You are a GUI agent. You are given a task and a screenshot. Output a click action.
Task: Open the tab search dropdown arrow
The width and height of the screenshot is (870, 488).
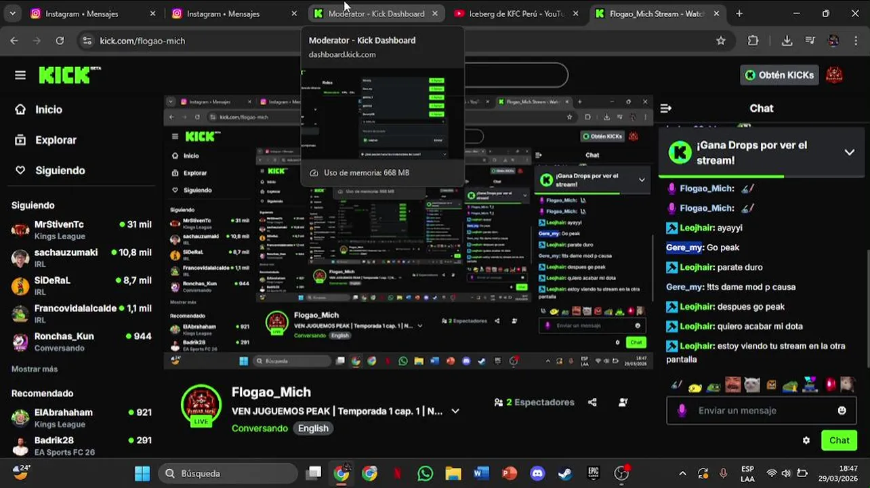(13, 14)
